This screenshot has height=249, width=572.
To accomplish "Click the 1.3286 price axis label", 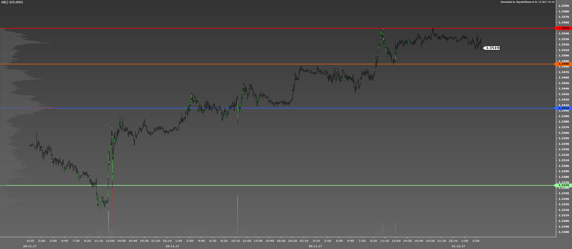I will (564, 177).
